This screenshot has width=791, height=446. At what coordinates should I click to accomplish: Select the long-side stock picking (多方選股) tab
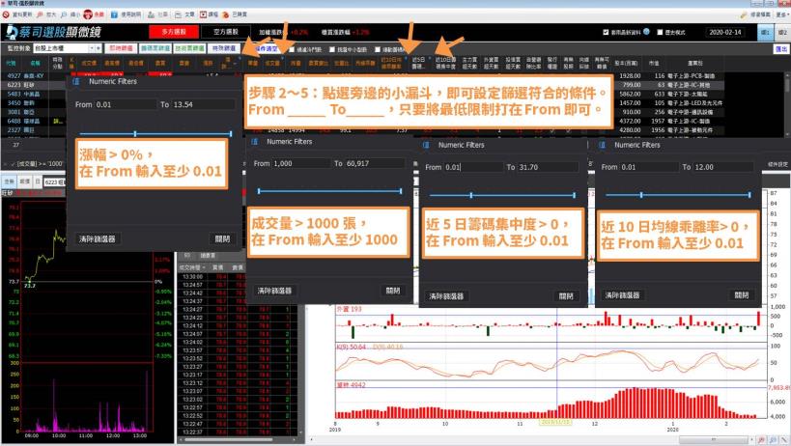tap(174, 32)
